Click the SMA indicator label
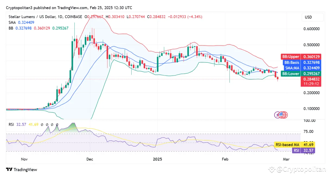 tap(12, 22)
